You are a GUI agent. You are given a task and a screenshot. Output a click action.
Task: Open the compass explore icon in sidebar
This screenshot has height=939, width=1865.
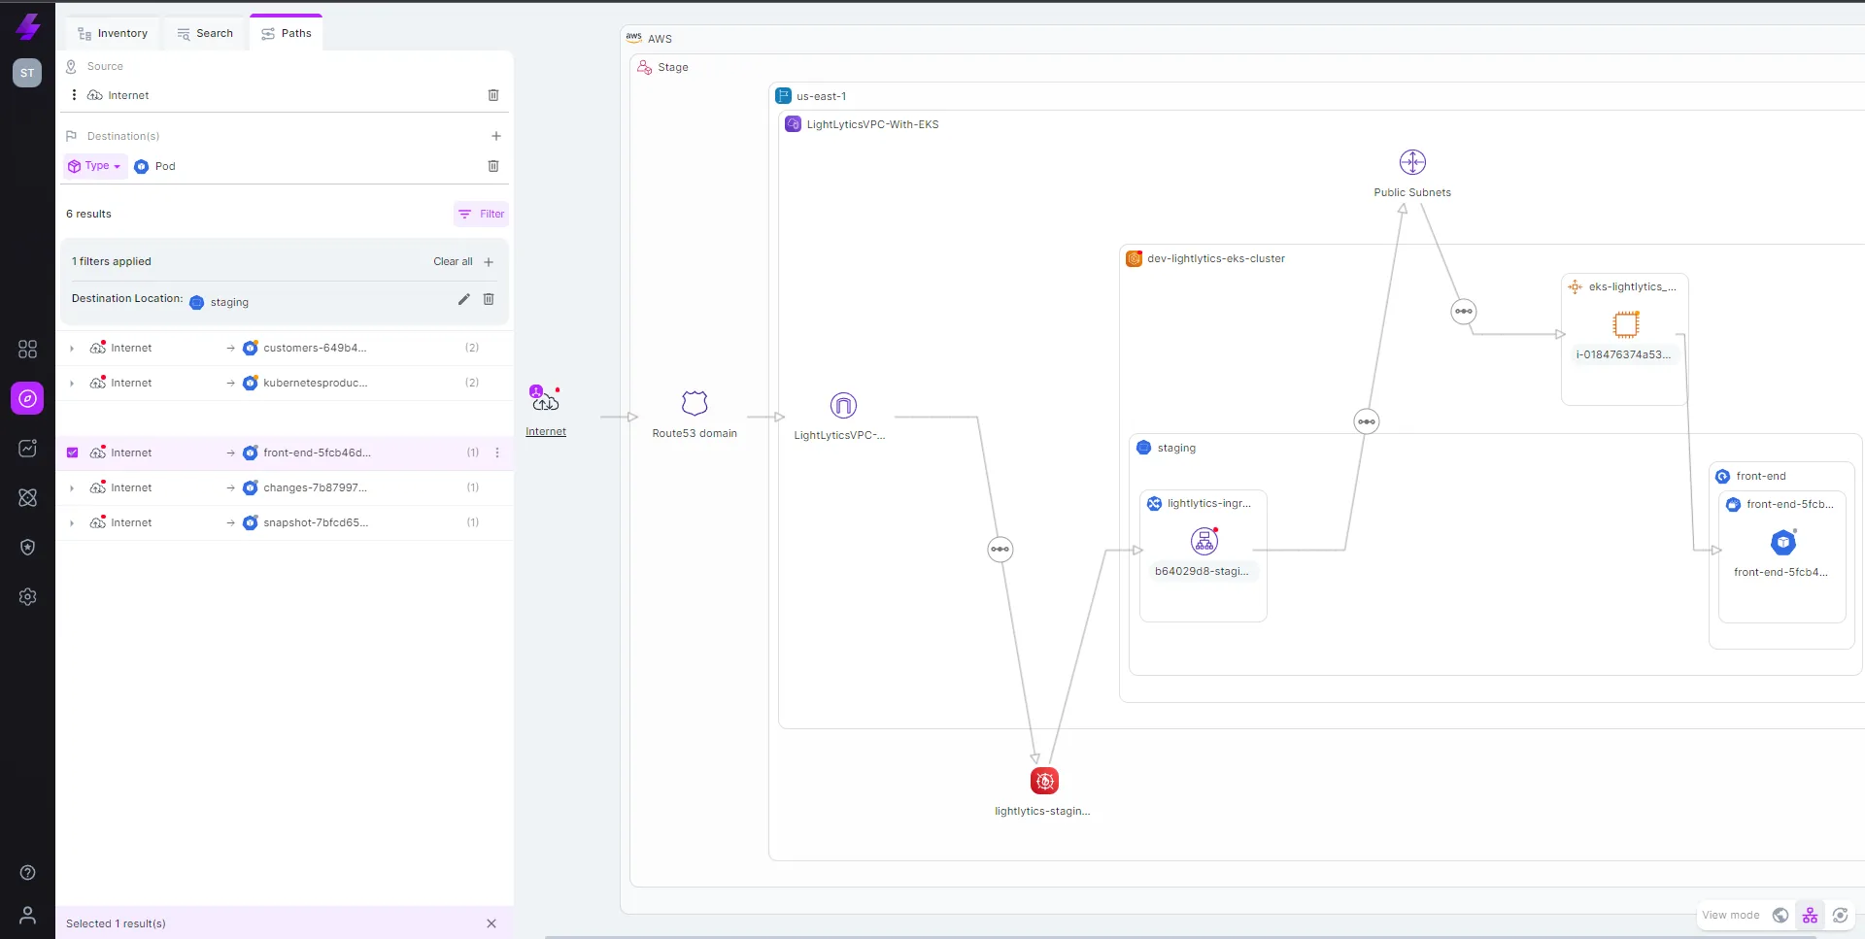(27, 398)
